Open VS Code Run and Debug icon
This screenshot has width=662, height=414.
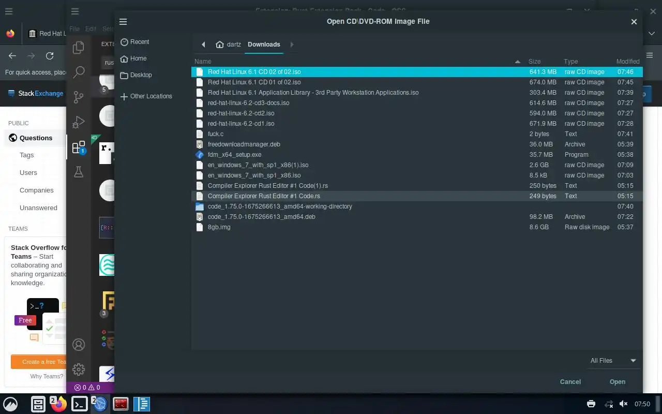click(x=79, y=122)
